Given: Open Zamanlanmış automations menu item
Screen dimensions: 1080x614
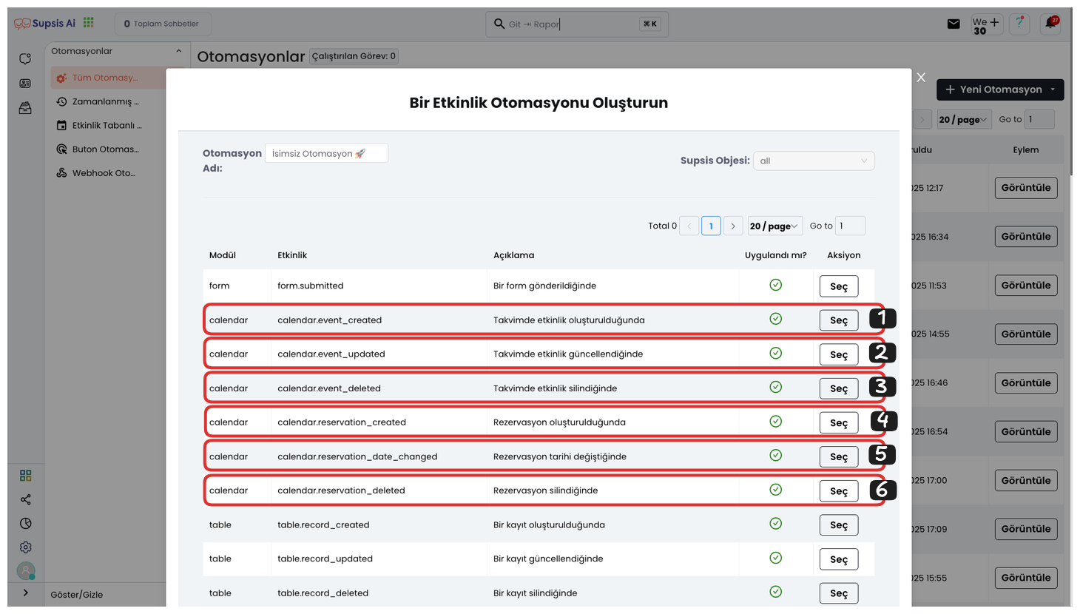Looking at the screenshot, I should coord(105,101).
